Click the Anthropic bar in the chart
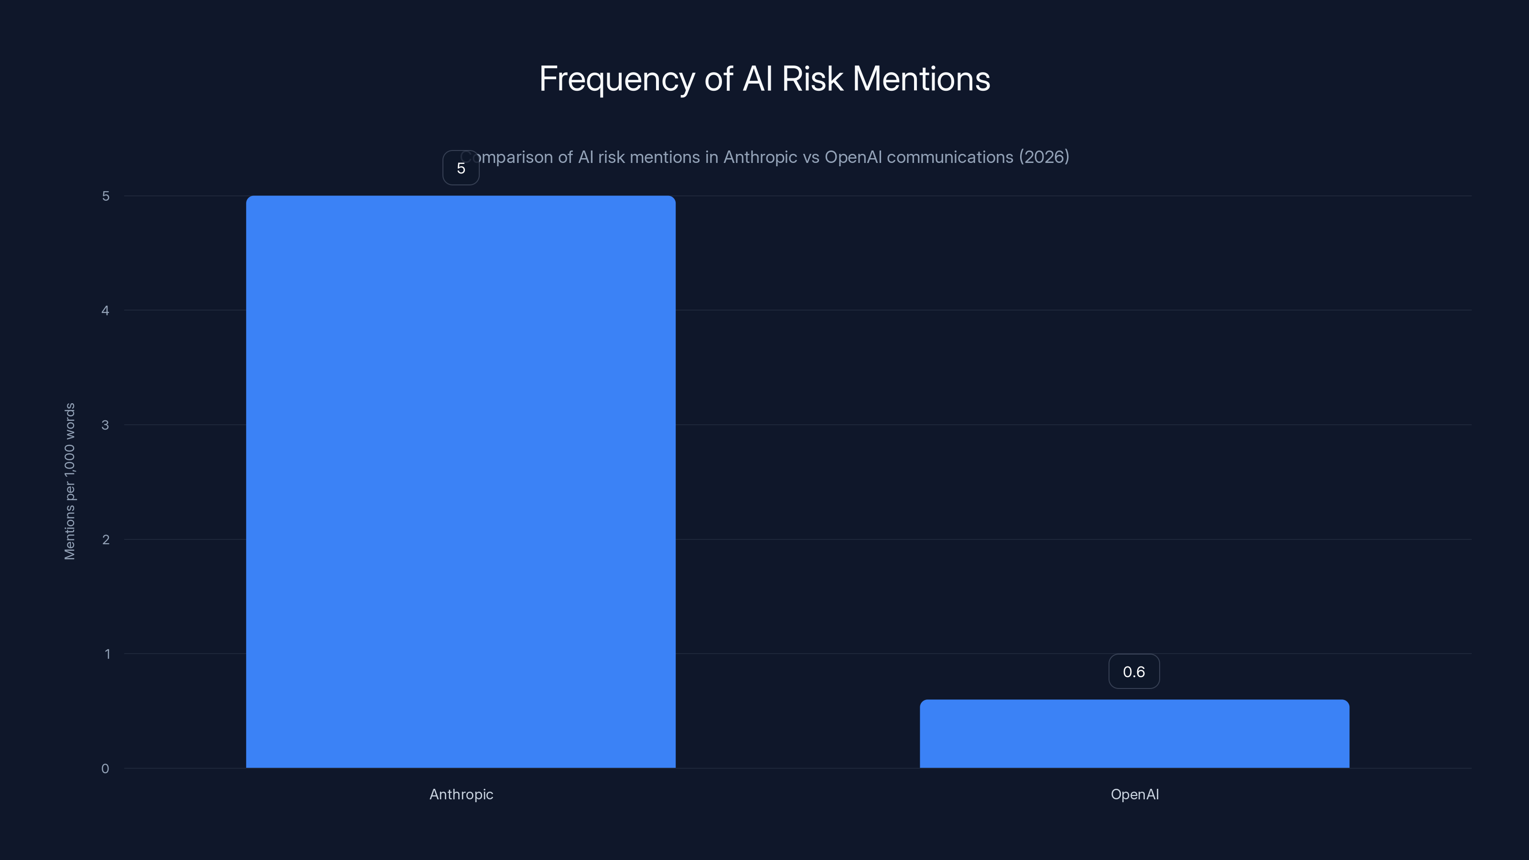The width and height of the screenshot is (1529, 860). click(461, 481)
